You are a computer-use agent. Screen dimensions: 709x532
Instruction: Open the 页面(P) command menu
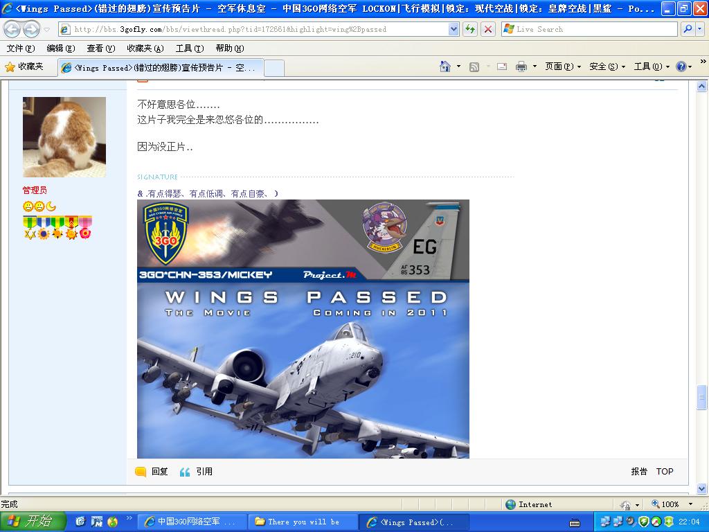pyautogui.click(x=562, y=67)
